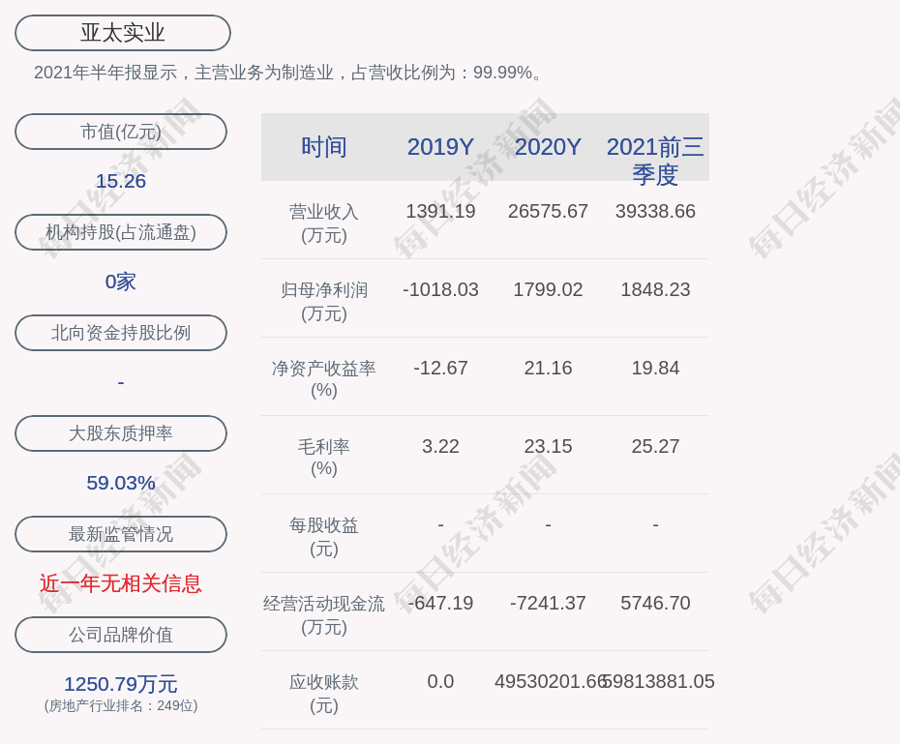Image resolution: width=900 pixels, height=744 pixels.
Task: Click the 2021年半年报显示 summary sentence
Action: pos(287,73)
